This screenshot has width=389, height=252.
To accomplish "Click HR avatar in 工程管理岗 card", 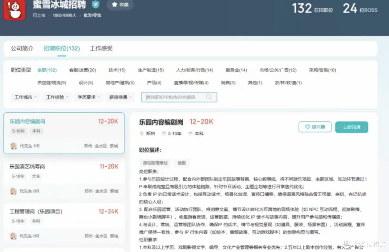I will click(x=13, y=236).
